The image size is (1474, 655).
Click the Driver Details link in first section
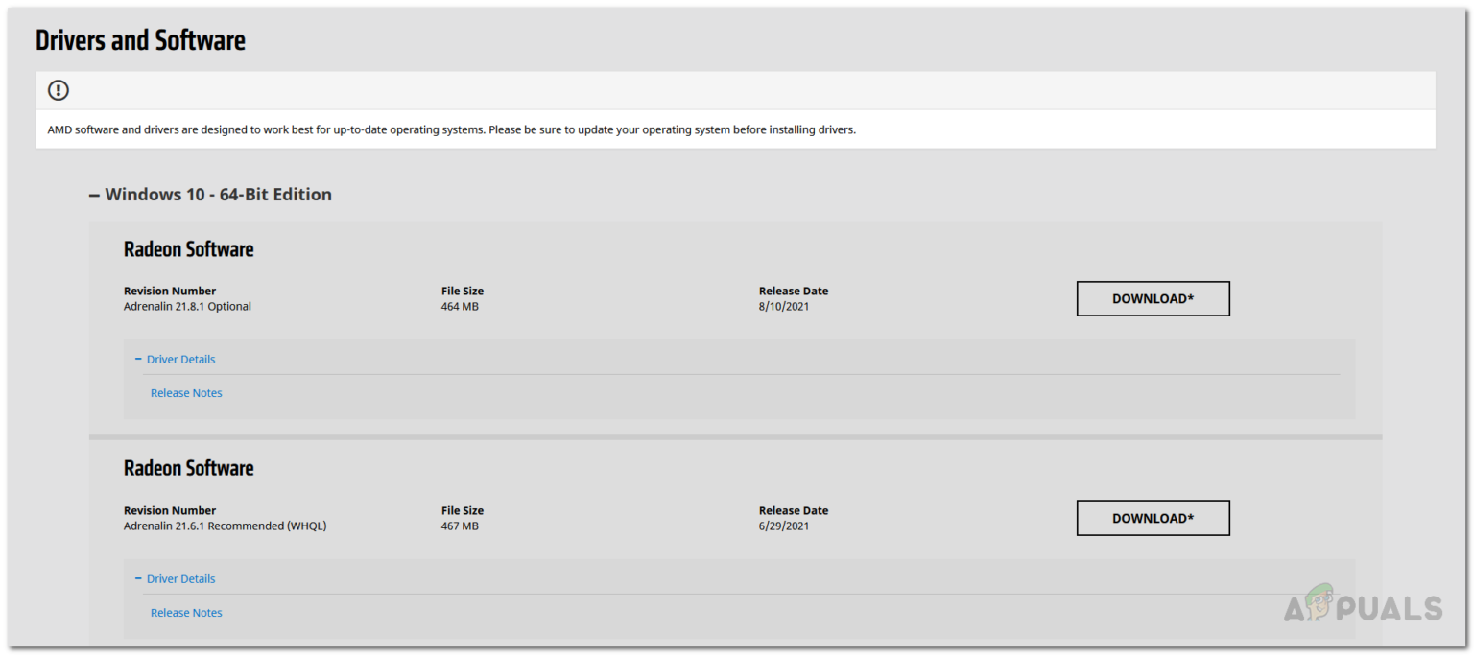coord(181,359)
